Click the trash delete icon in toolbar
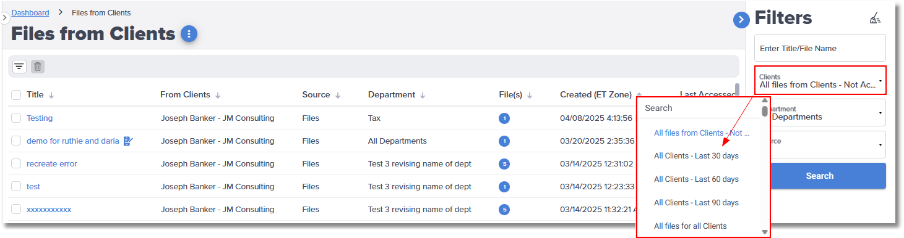Image resolution: width=904 pixels, height=238 pixels. (x=38, y=67)
